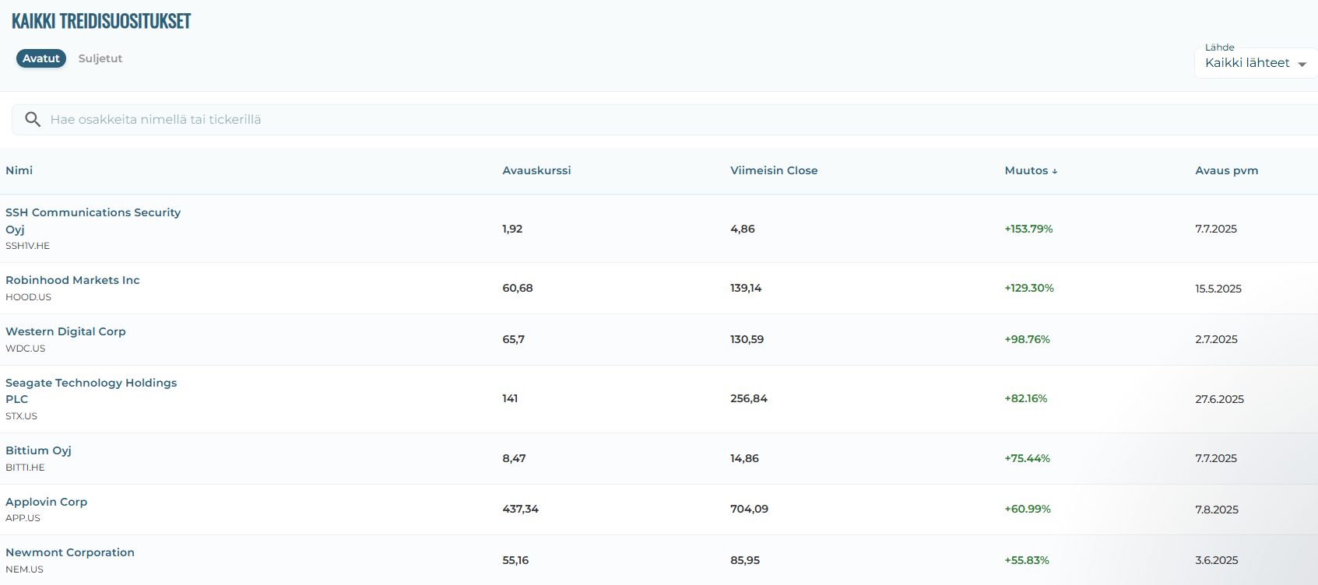Open the Bittium Oyj link
The height and width of the screenshot is (585, 1318).
click(38, 450)
